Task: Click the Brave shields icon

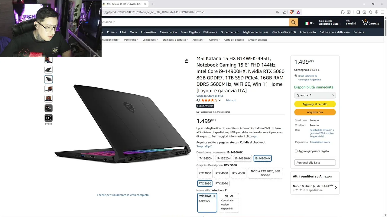Action: pyautogui.click(x=291, y=12)
